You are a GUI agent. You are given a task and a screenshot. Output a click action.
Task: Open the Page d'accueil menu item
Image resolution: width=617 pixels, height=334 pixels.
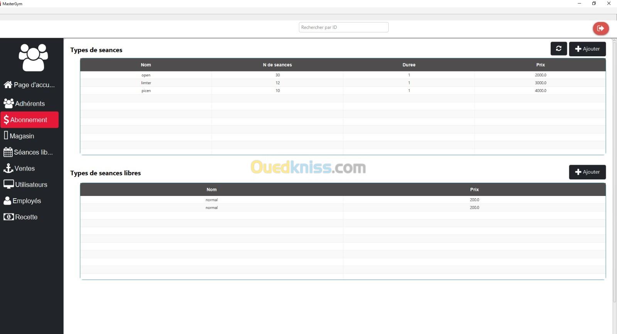tap(30, 84)
